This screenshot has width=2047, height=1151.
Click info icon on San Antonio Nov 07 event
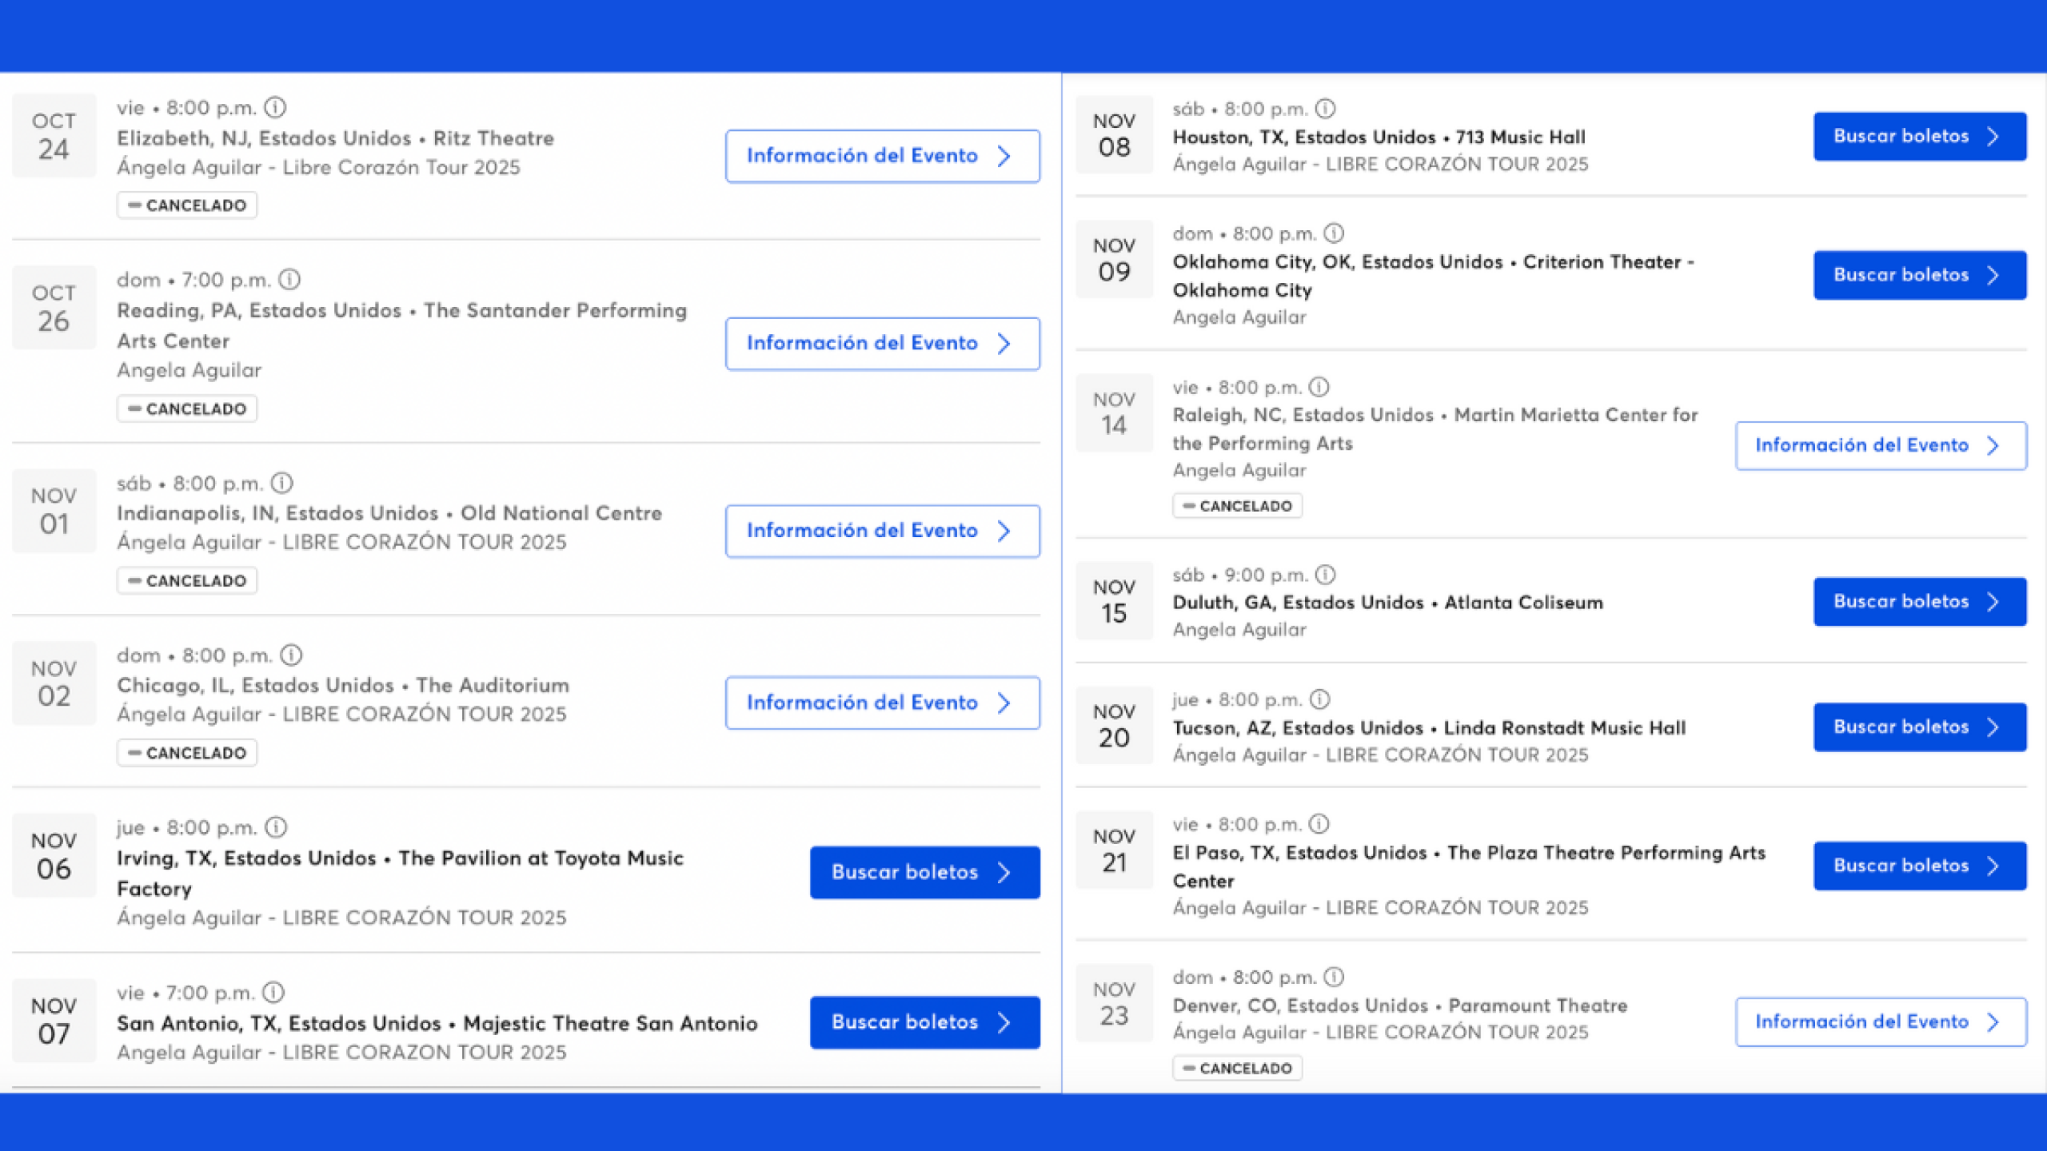coord(273,993)
